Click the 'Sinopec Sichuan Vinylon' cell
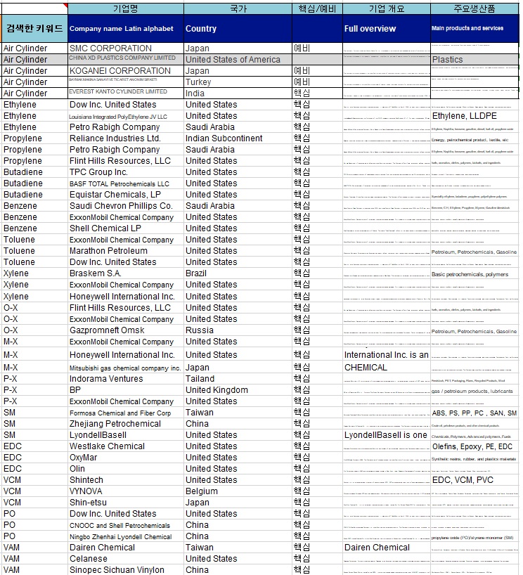 (126, 570)
